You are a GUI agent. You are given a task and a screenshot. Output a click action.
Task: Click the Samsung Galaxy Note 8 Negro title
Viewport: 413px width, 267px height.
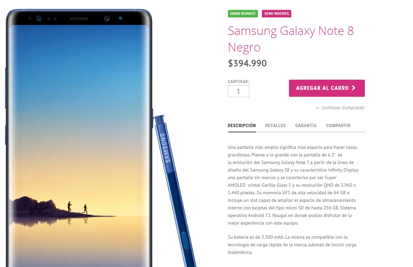(291, 39)
